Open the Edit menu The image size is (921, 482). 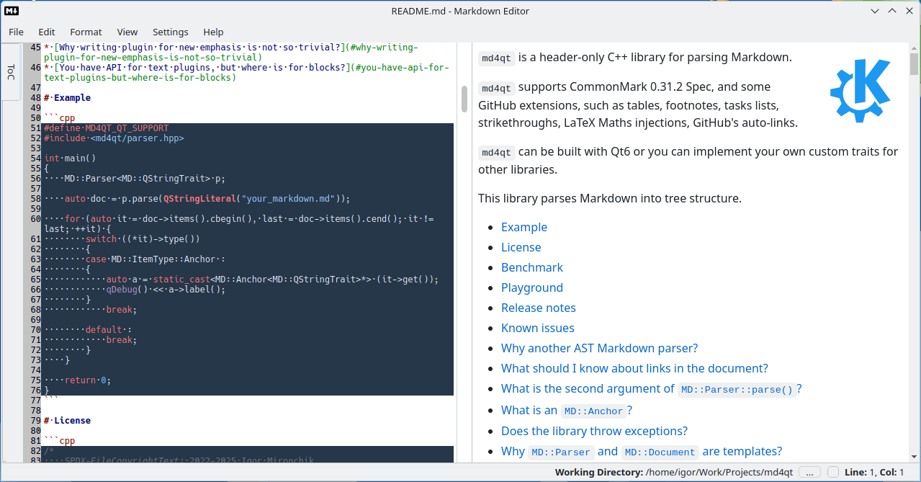(x=47, y=32)
